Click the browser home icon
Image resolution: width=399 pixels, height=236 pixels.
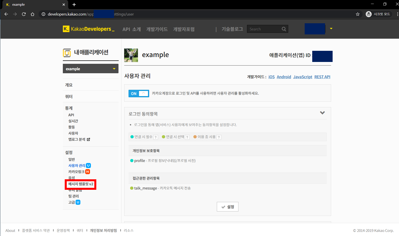click(x=33, y=14)
